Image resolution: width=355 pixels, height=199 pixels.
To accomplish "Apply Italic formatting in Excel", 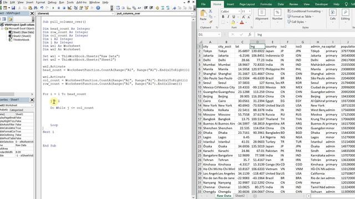I will [x=228, y=17].
